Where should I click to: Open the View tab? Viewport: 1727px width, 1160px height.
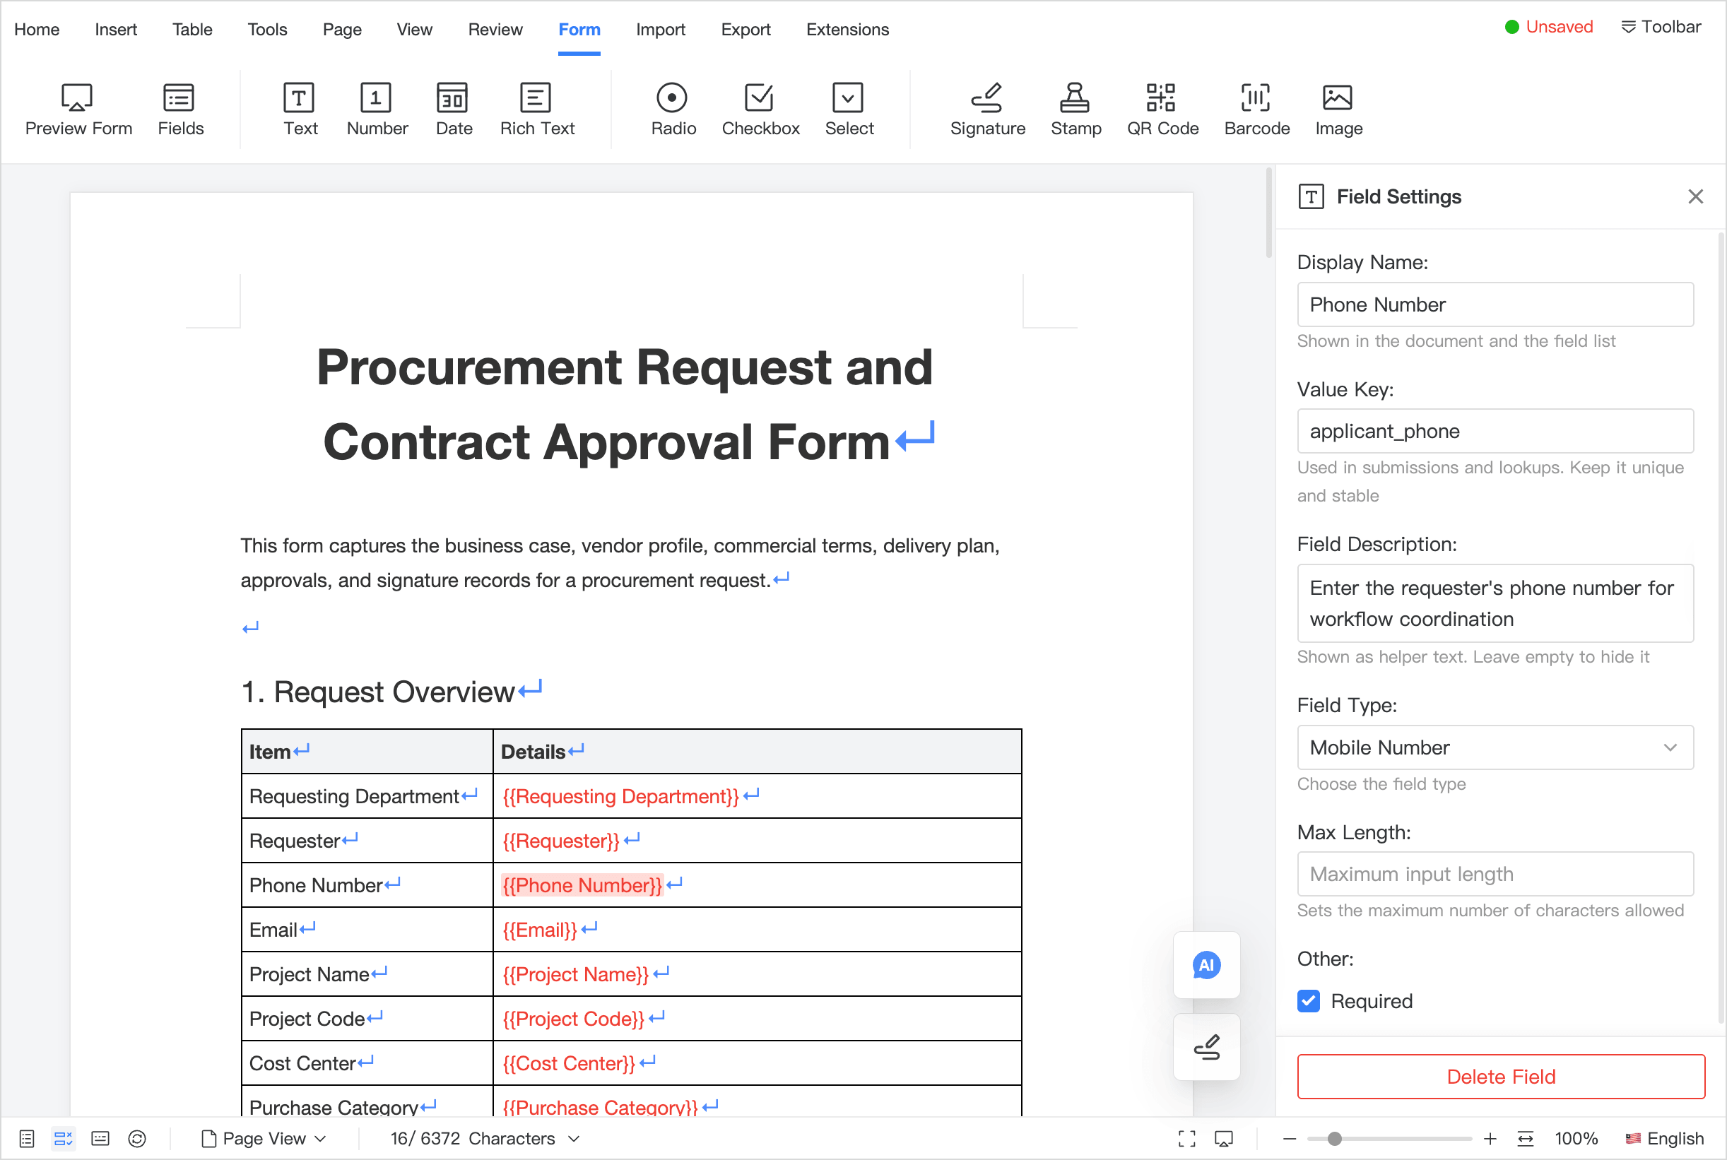[x=413, y=30]
